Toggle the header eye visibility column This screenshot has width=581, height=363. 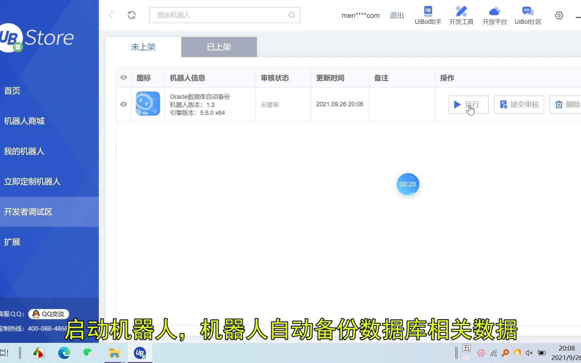(123, 77)
